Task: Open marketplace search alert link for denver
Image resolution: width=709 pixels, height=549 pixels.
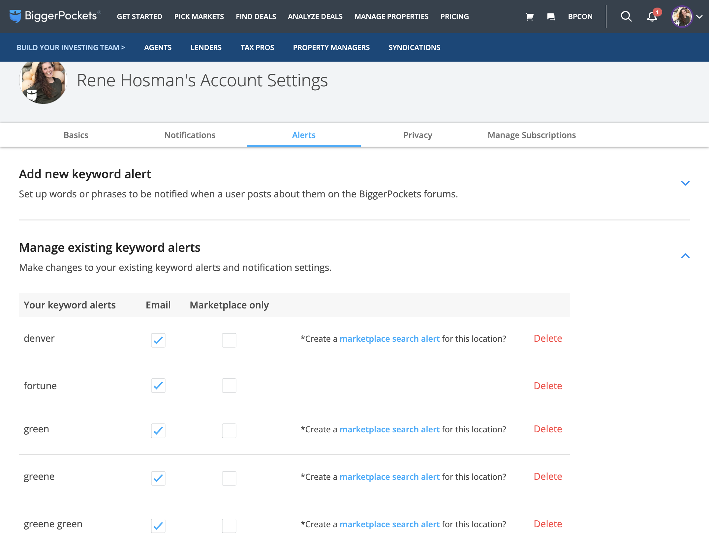Action: [389, 339]
